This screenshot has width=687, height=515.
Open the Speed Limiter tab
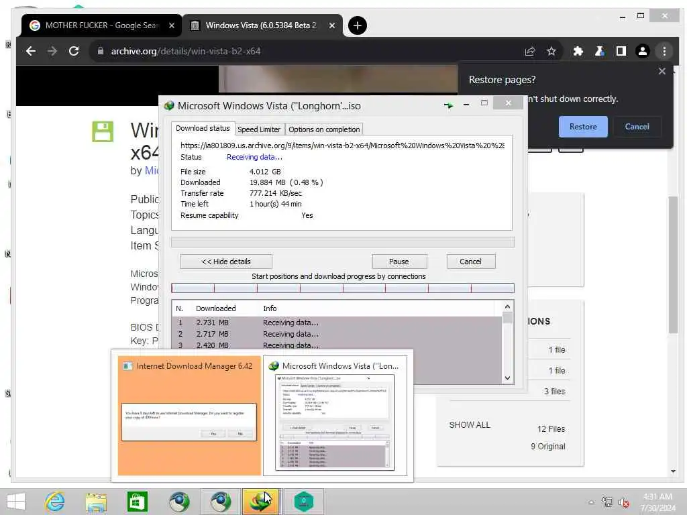259,129
